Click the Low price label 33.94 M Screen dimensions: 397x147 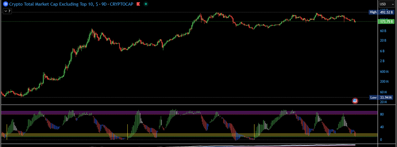[x=381, y=97]
